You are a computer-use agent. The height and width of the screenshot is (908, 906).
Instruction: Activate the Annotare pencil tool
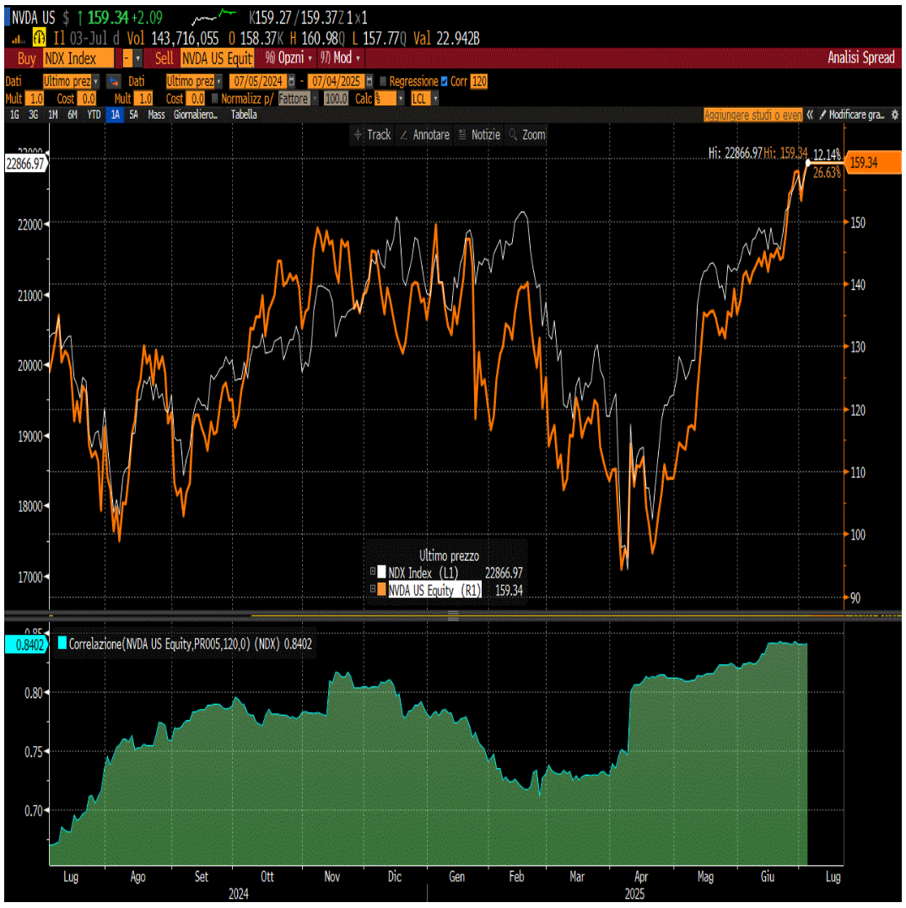coord(424,135)
